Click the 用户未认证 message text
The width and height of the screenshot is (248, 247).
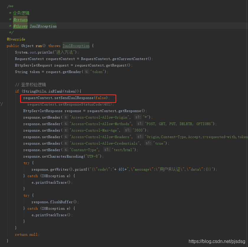pos(170,169)
